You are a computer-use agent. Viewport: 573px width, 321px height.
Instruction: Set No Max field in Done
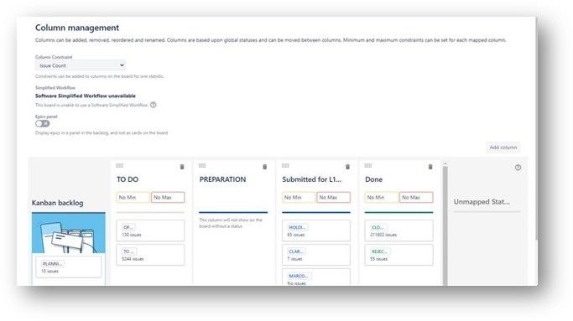pyautogui.click(x=416, y=197)
